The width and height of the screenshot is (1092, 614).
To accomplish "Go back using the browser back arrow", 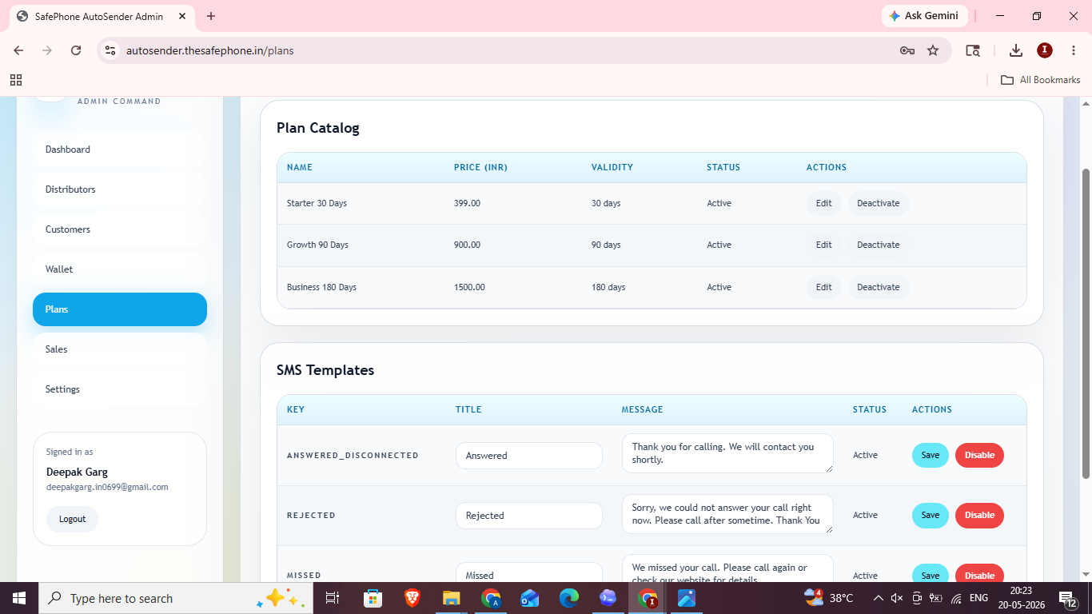I will 18,50.
